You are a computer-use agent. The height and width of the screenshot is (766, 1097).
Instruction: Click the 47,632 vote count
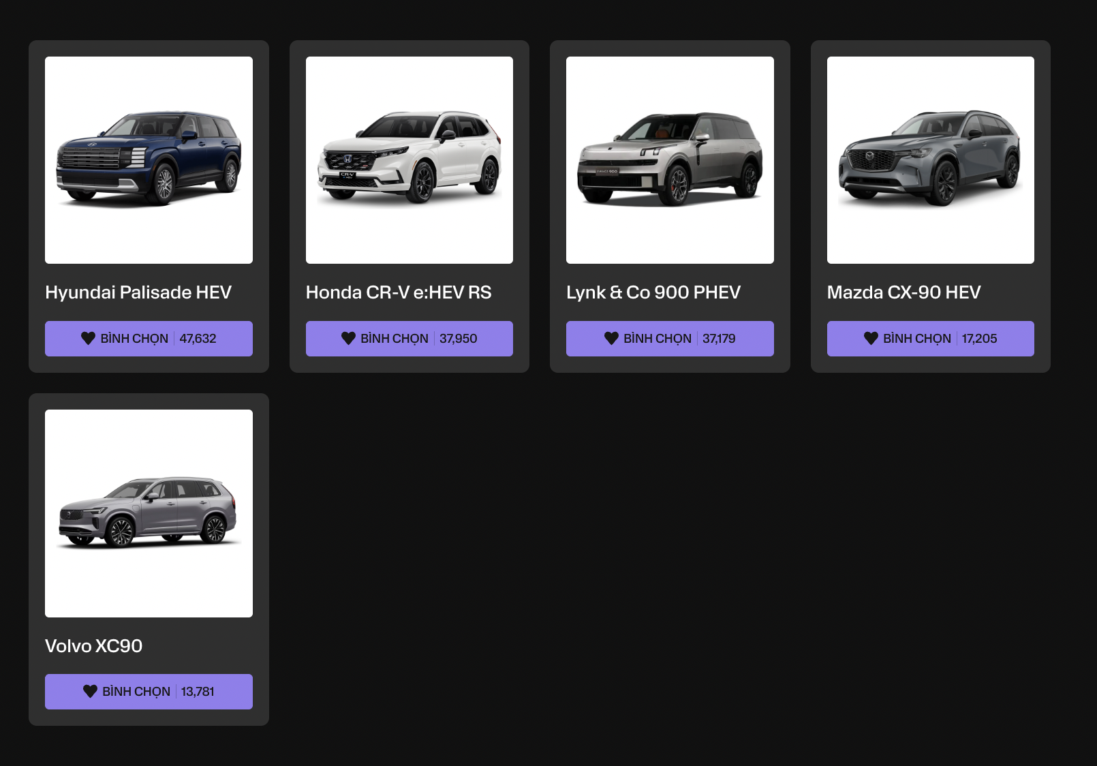[198, 339]
